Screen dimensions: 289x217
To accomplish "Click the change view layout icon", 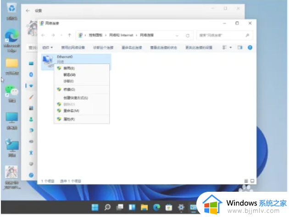I will tap(224, 48).
